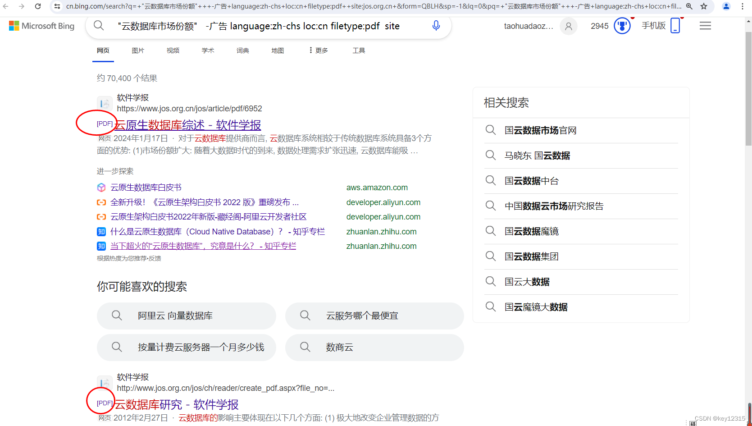This screenshot has height=426, width=752.
Task: Open 云原生架构白皮书2022年新版 link
Action: coord(209,217)
